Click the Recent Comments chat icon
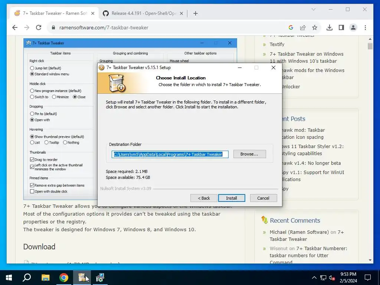Screen dimensions: 380x285 (264, 220)
